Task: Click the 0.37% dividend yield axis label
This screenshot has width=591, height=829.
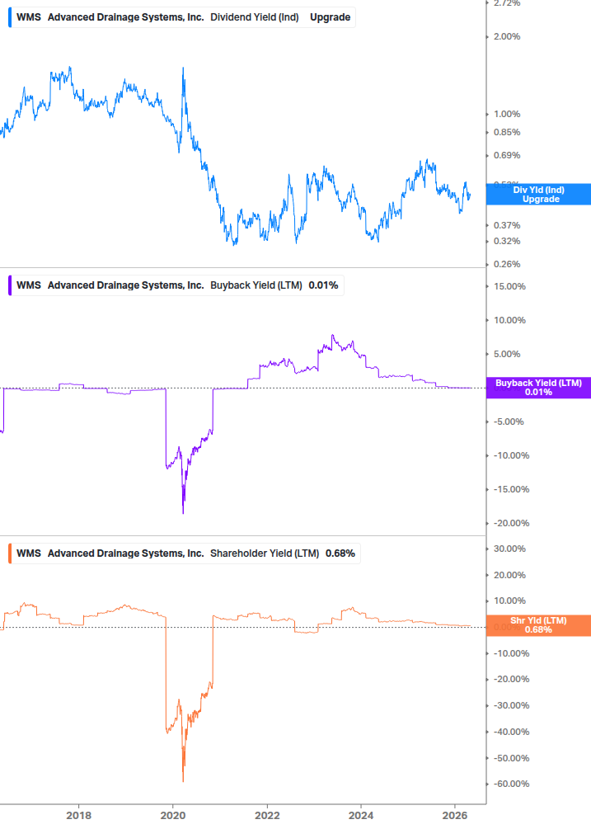Action: pos(507,225)
